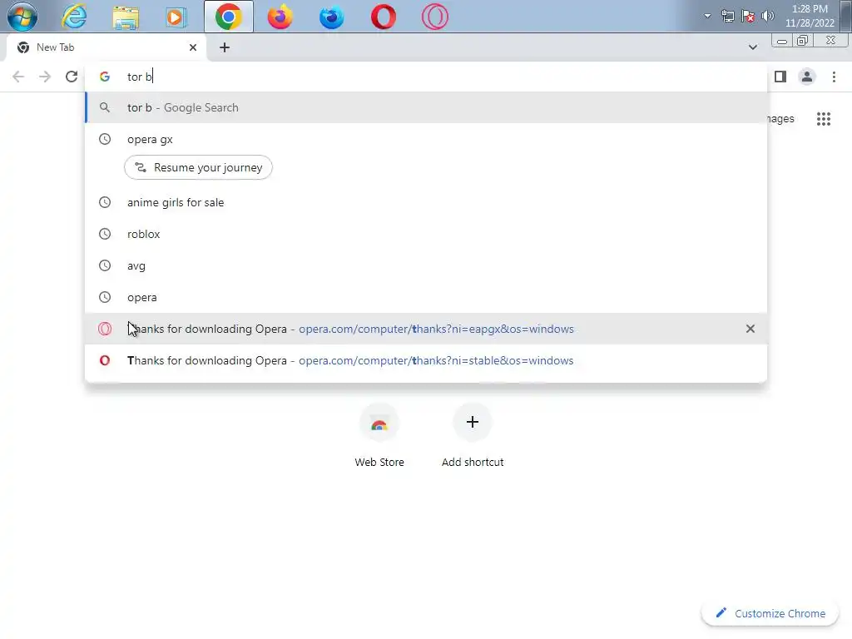Screen dimensions: 852x639
Task: Remove the highlighted Opera GX suggestion
Action: pyautogui.click(x=750, y=329)
